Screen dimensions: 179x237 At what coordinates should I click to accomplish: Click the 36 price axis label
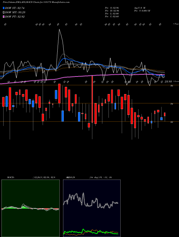[171, 86]
